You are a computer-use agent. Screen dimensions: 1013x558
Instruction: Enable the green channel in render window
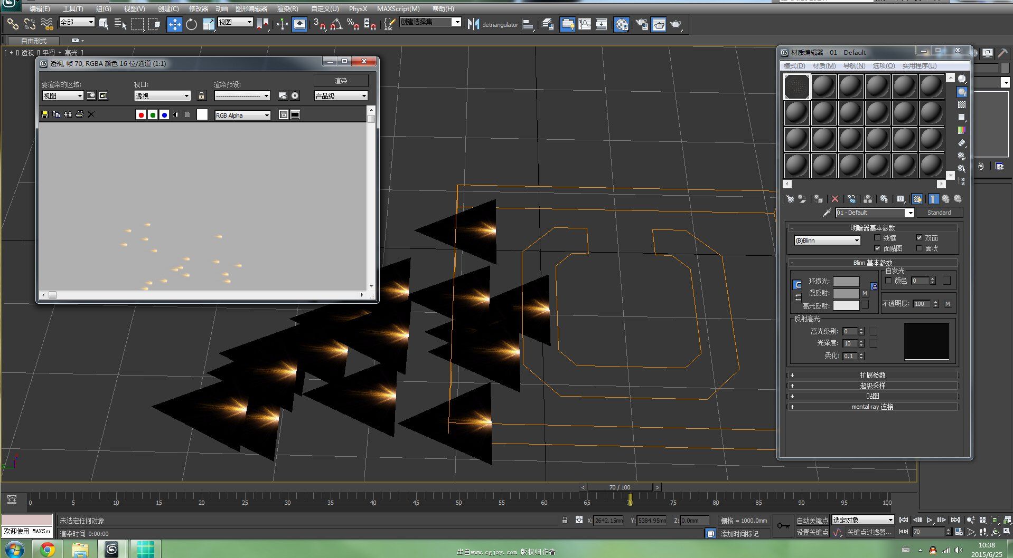pyautogui.click(x=153, y=115)
